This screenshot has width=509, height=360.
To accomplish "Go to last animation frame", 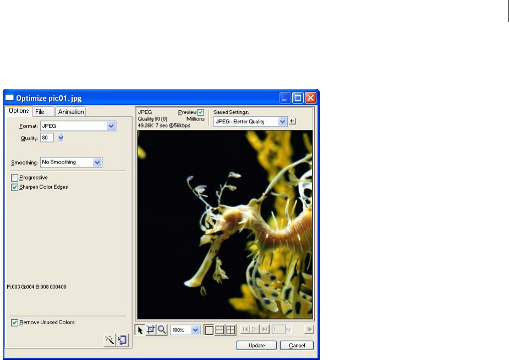I will [x=265, y=330].
